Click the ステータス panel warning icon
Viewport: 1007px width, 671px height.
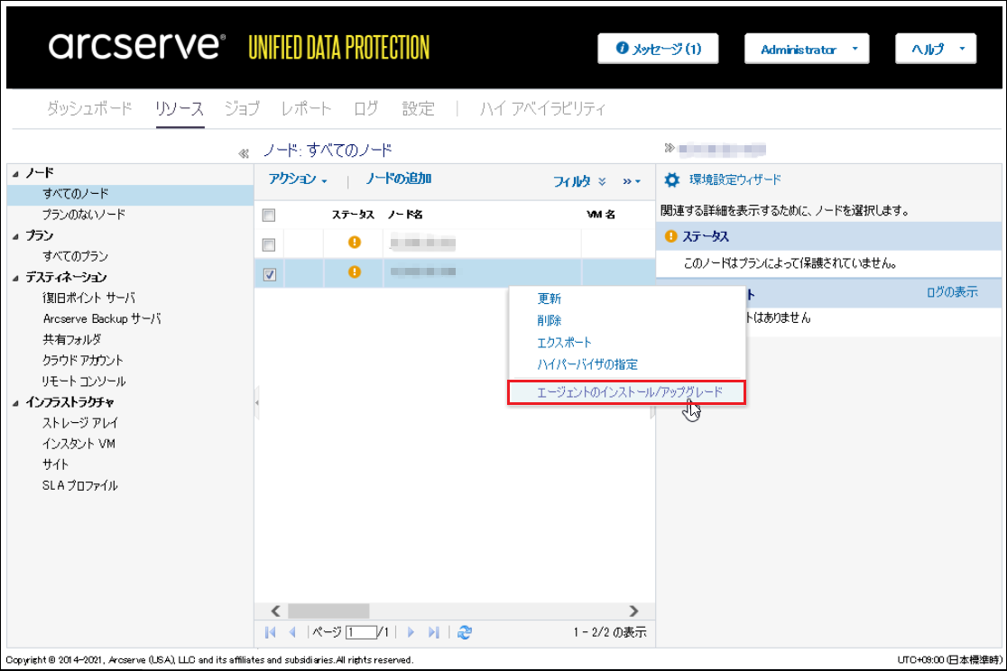[670, 236]
